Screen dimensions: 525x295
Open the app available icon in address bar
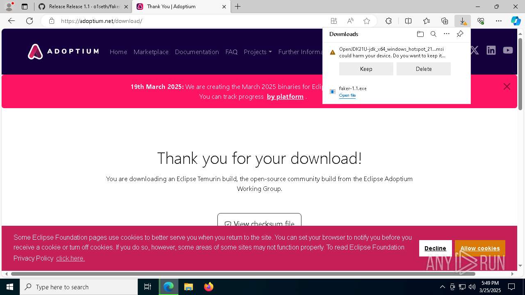point(334,21)
